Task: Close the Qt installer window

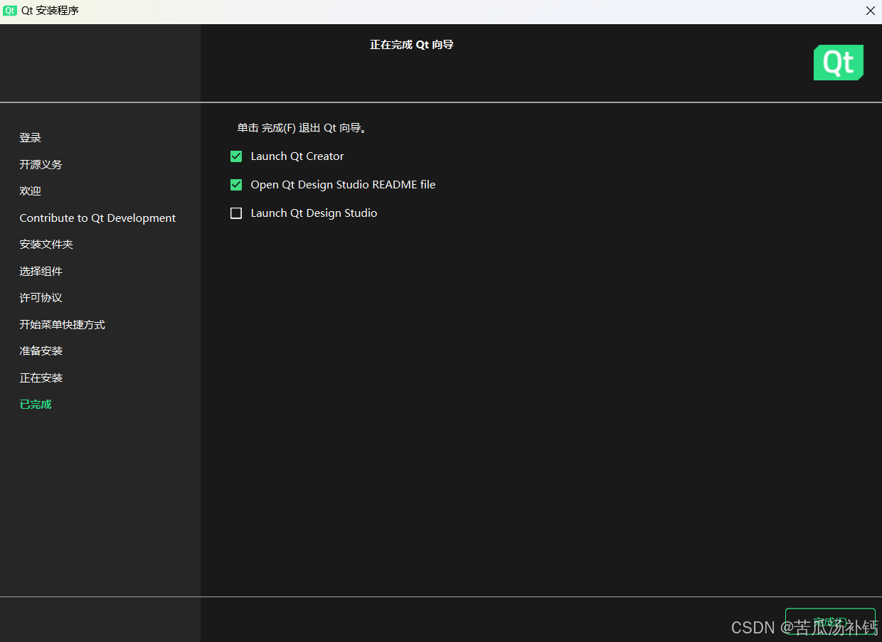Action: [x=870, y=11]
